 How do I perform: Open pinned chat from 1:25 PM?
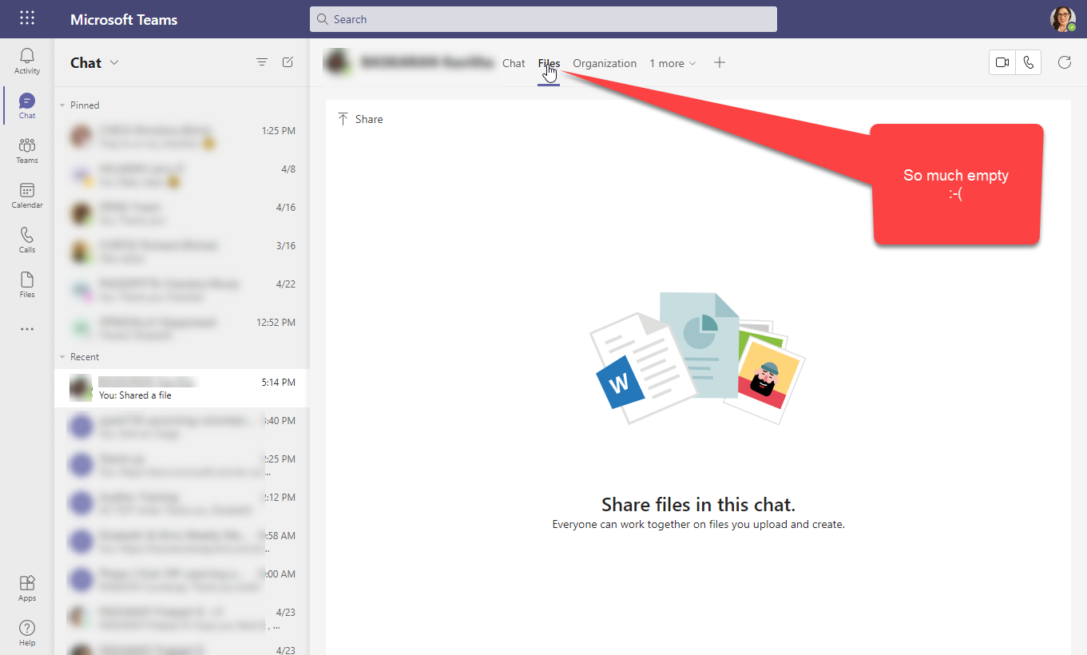tap(181, 137)
